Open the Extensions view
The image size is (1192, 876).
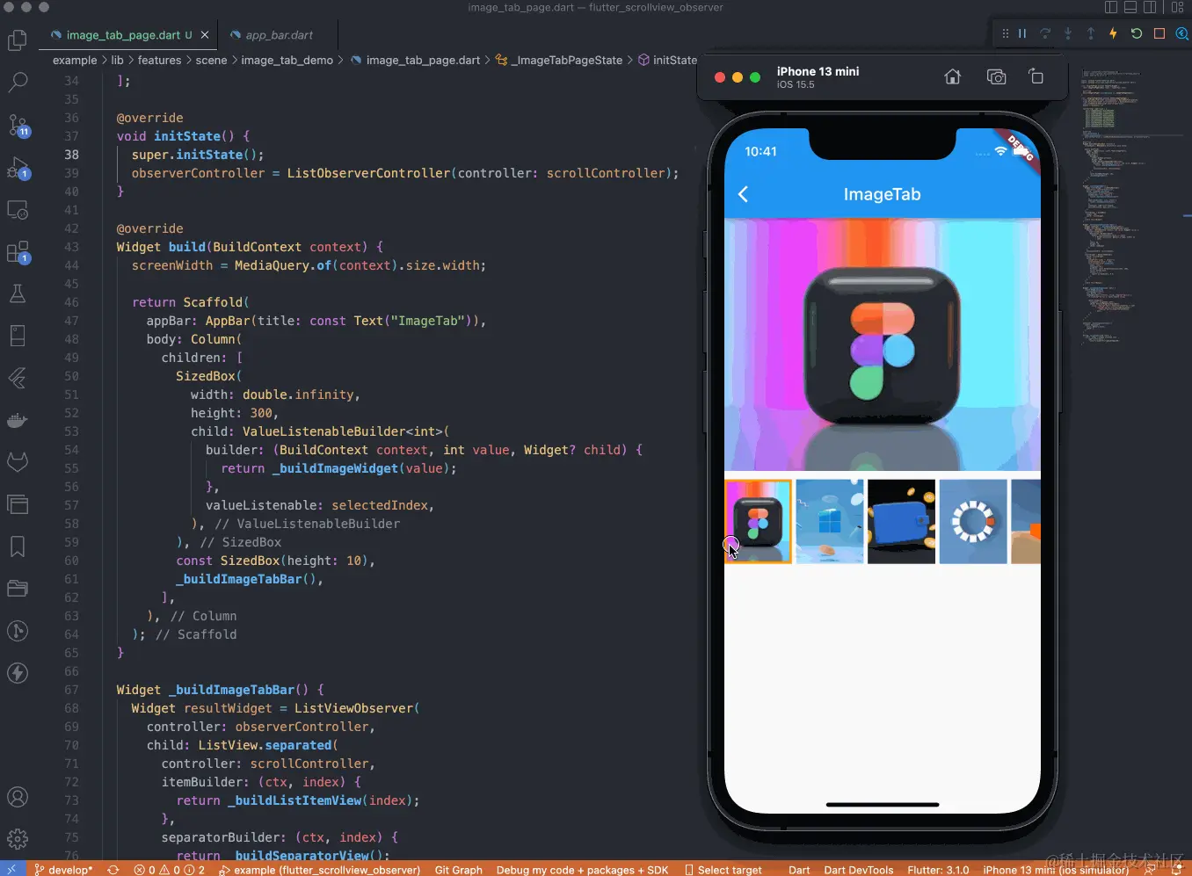18,252
